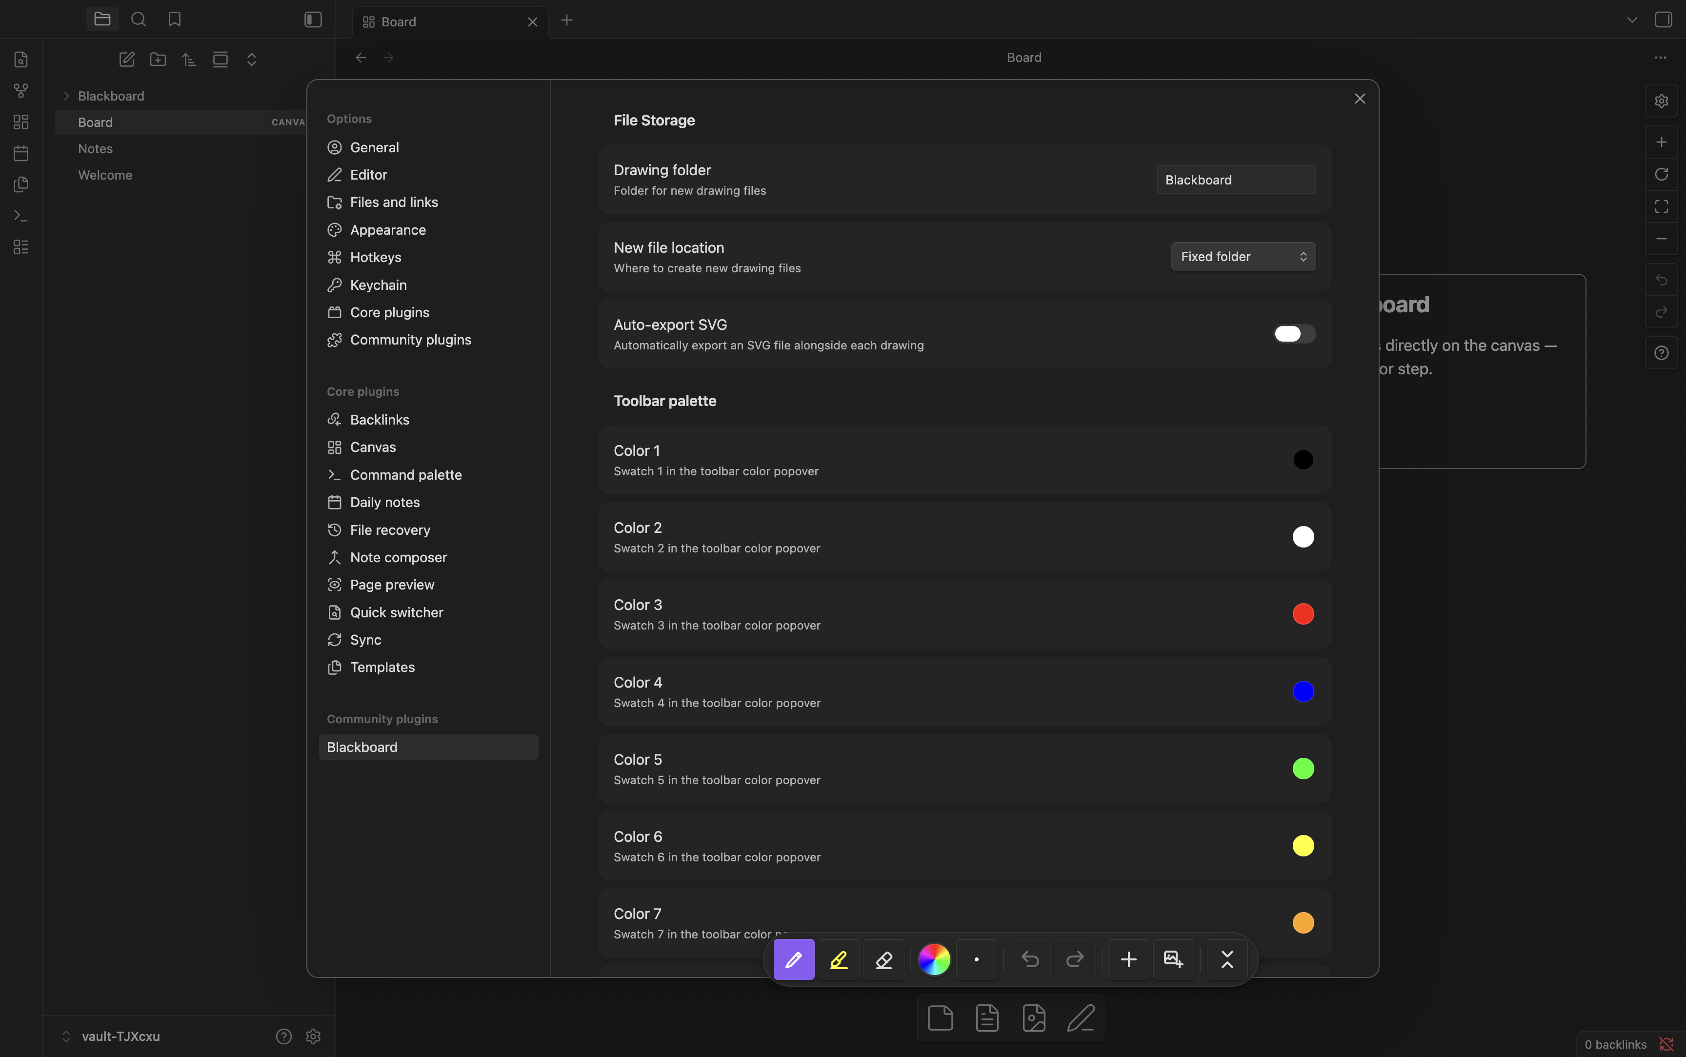This screenshot has width=1686, height=1057.
Task: Select Blackboard plugin settings tab
Action: point(428,747)
